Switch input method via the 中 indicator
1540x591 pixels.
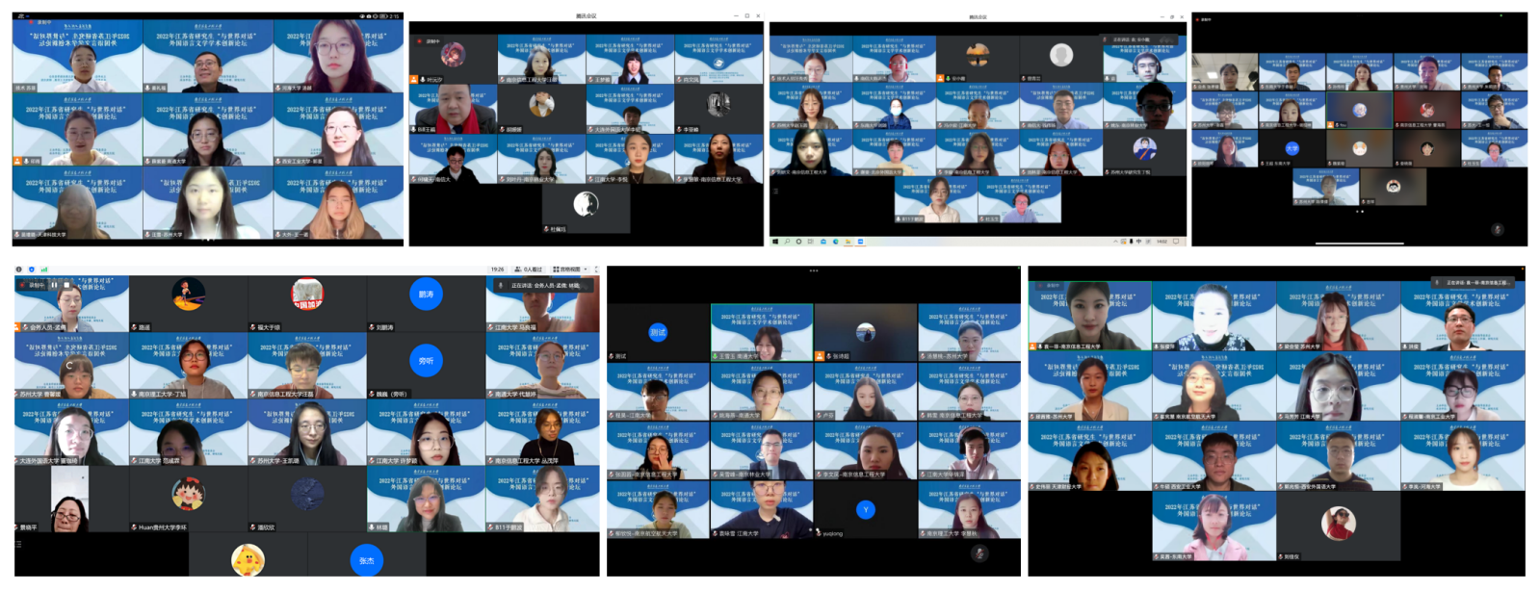1139,242
